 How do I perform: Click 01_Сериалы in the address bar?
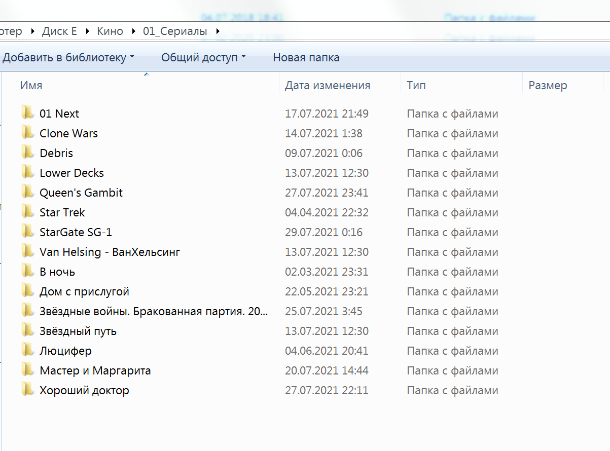click(175, 31)
